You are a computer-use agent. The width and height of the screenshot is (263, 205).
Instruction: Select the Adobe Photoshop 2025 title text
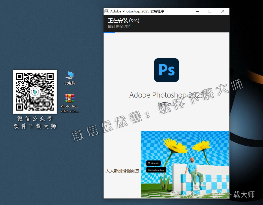click(x=166, y=95)
